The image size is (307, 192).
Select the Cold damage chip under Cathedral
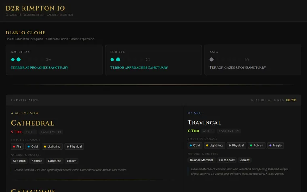coord(33,146)
